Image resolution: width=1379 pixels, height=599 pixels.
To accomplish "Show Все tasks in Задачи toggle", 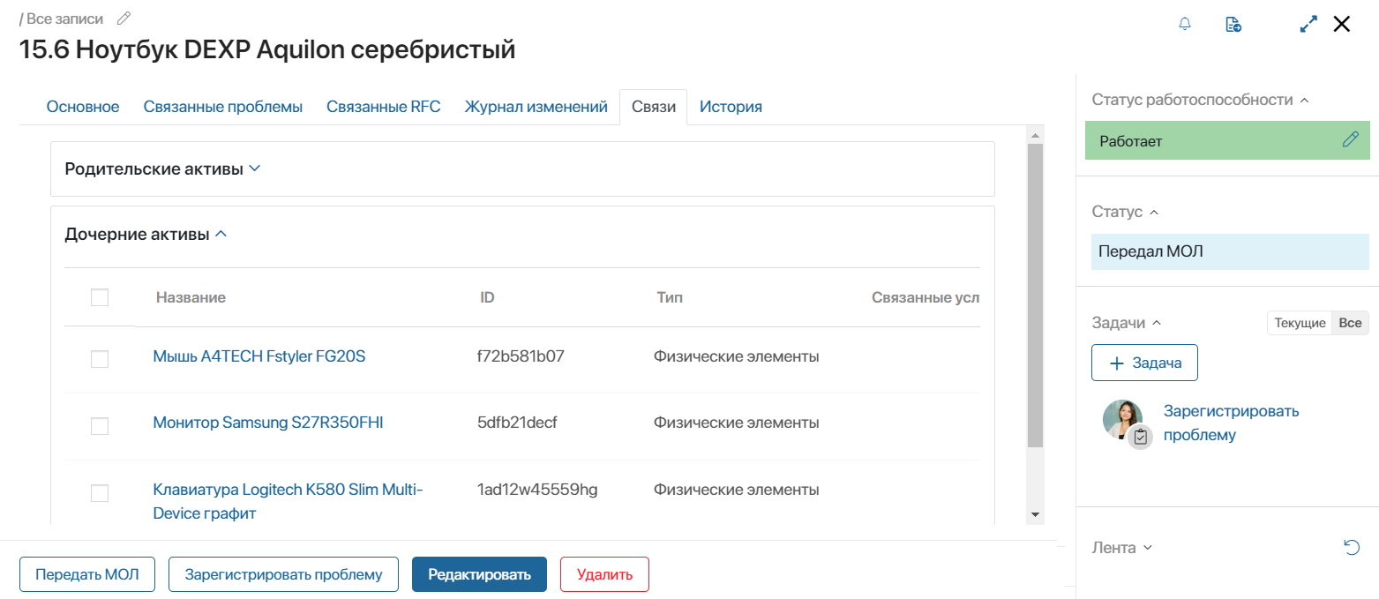I will pyautogui.click(x=1350, y=323).
